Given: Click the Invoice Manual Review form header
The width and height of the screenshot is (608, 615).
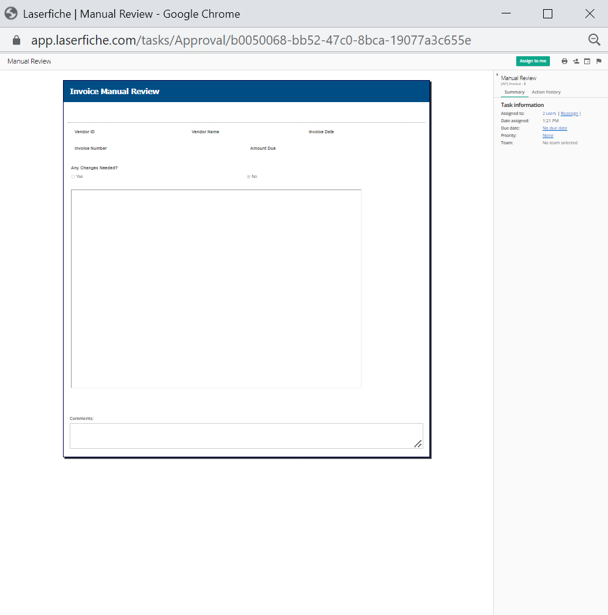Looking at the screenshot, I should pos(247,91).
